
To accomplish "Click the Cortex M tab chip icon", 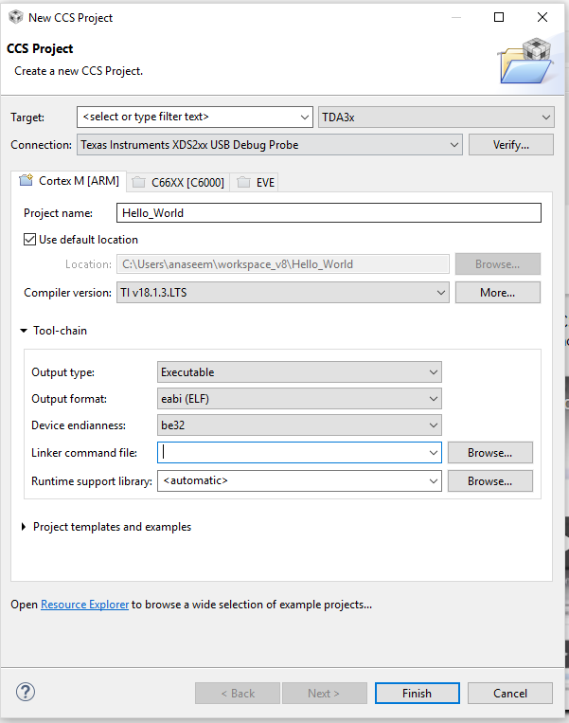I will [27, 181].
